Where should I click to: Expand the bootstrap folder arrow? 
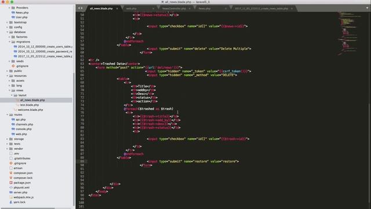click(x=8, y=22)
